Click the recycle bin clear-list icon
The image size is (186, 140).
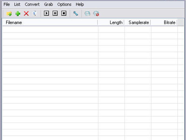35,14
